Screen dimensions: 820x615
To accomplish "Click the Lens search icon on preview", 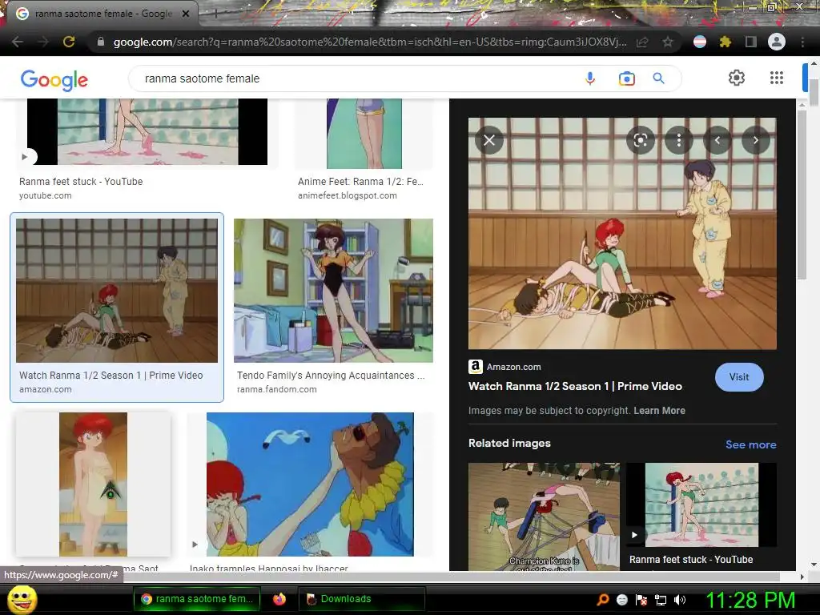I will pos(641,140).
